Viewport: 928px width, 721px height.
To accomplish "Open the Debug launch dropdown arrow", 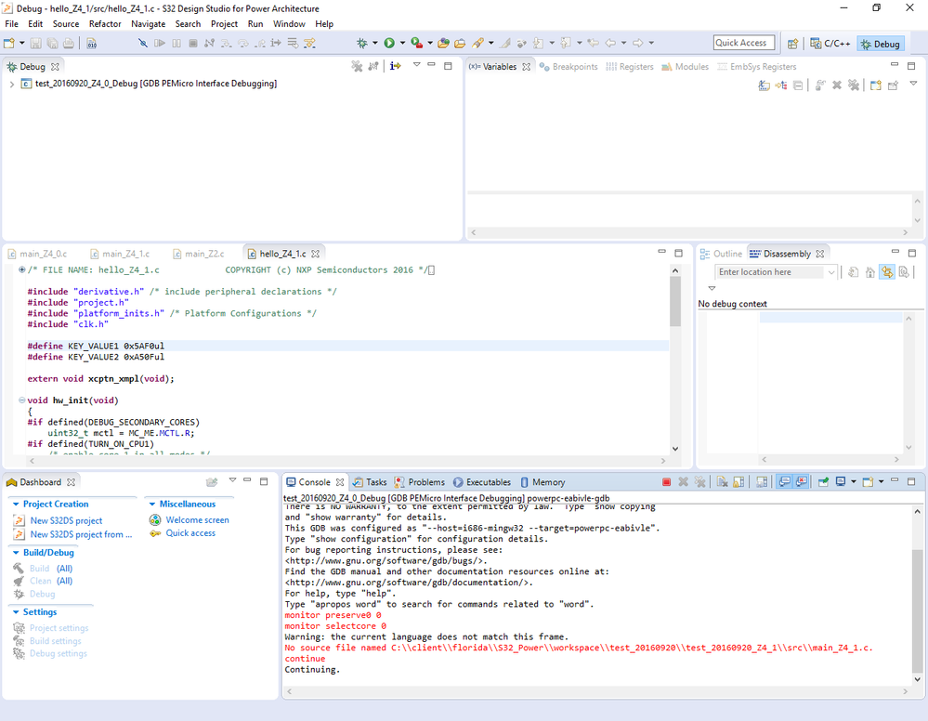I will pyautogui.click(x=375, y=44).
